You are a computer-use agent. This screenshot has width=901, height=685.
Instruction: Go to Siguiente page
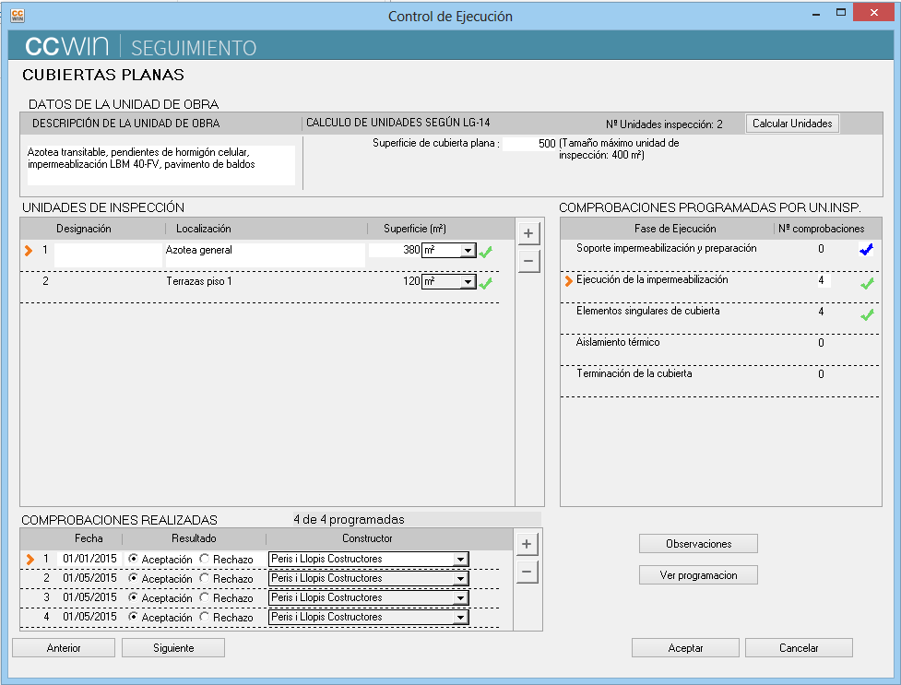click(173, 647)
